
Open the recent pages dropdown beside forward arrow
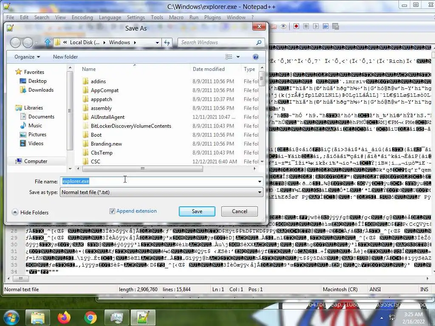click(37, 42)
